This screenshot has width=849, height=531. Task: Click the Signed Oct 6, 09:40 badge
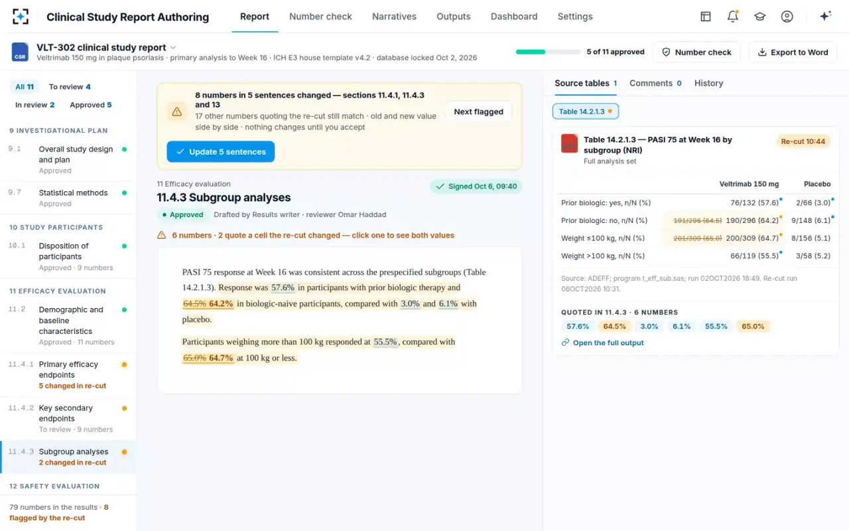coord(476,187)
